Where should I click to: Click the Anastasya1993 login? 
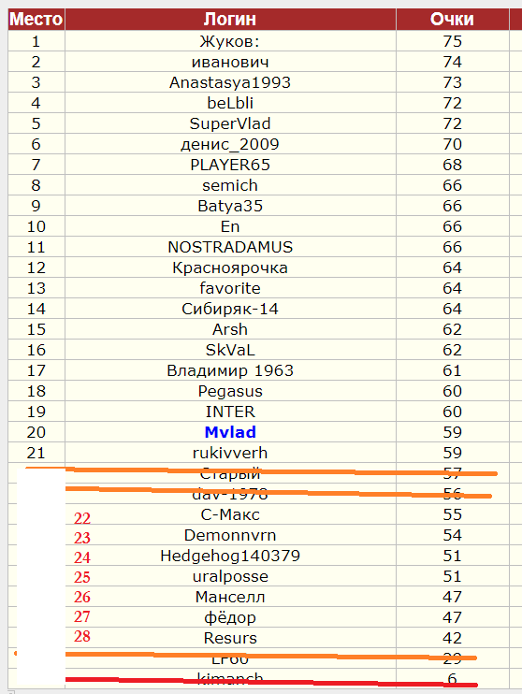(x=230, y=82)
